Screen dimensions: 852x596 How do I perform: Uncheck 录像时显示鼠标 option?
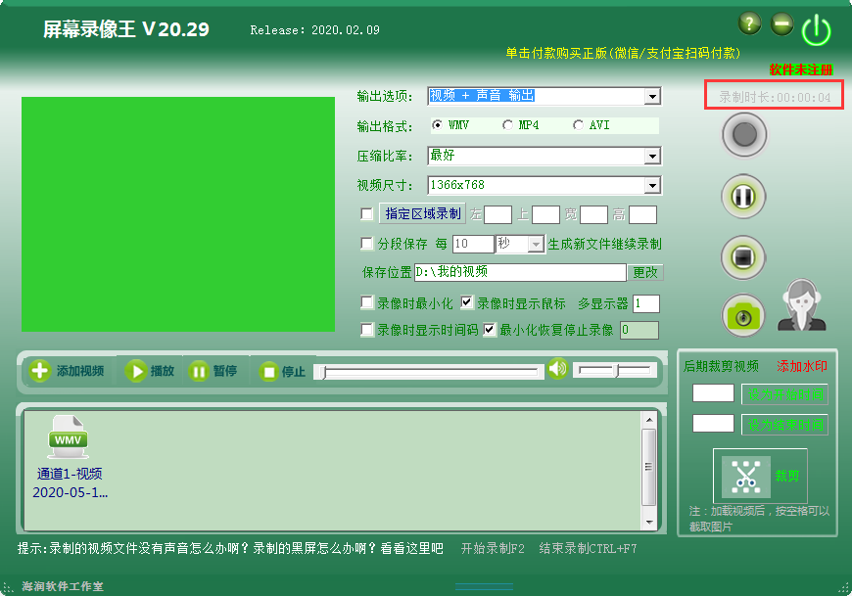(x=467, y=302)
